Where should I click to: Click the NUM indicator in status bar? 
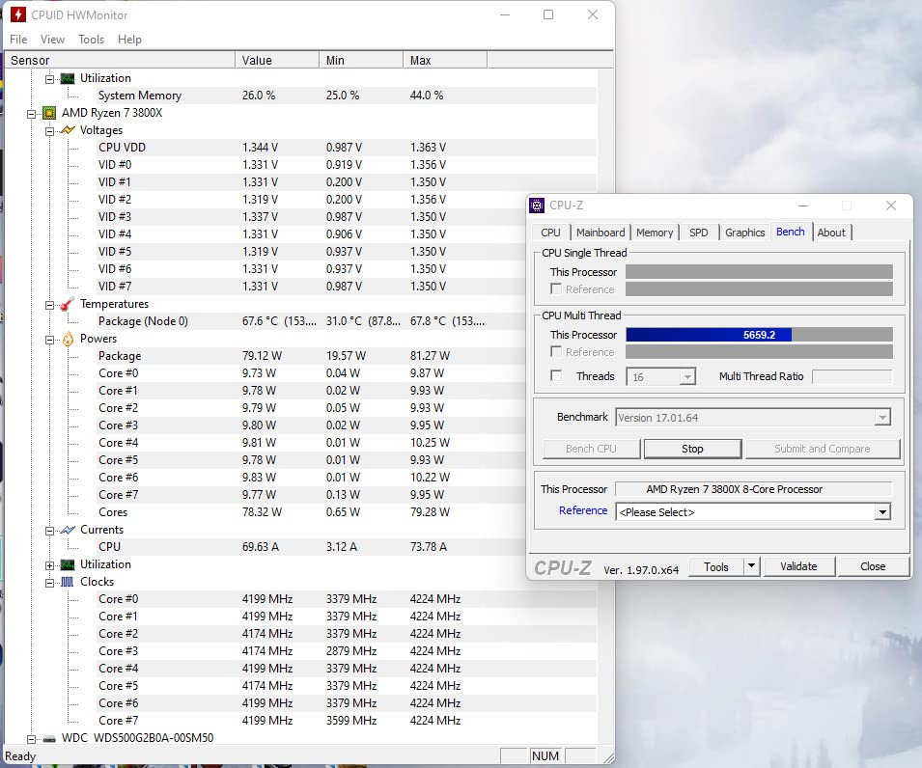[x=545, y=755]
